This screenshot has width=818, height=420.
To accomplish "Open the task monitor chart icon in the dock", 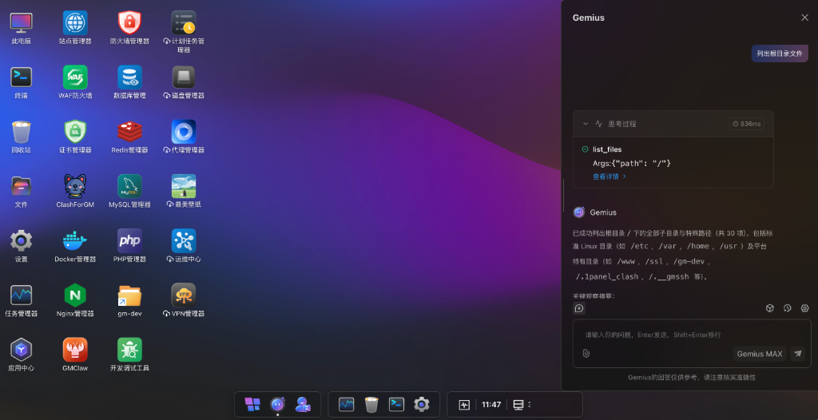I will (347, 404).
